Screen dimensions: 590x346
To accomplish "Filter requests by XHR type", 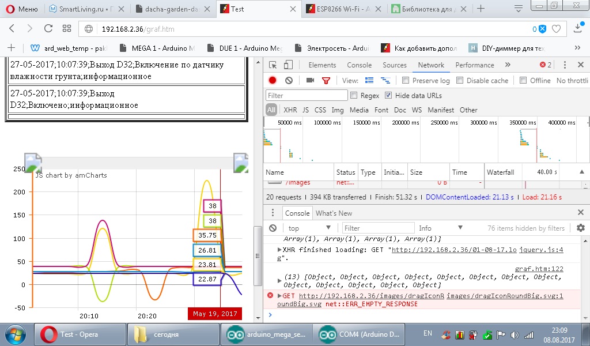I will point(290,110).
